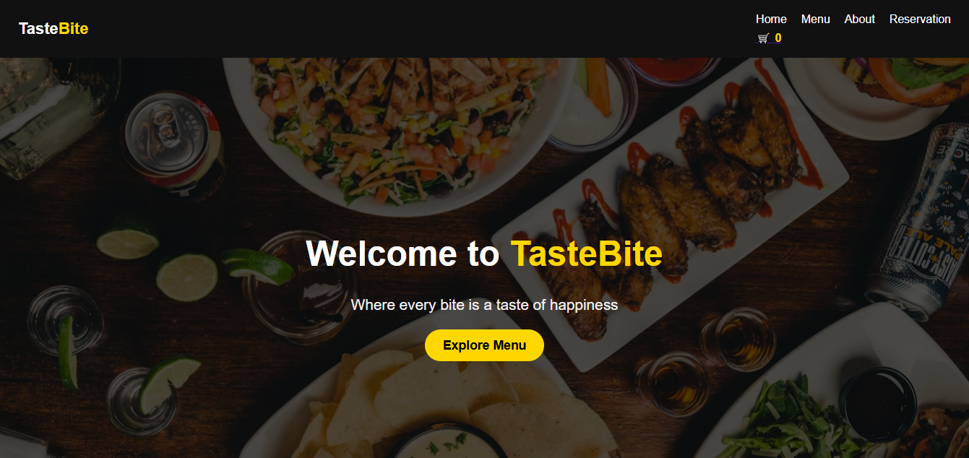The height and width of the screenshot is (458, 969).
Task: Click the yellow TasteBite word in the headline
Action: coord(587,254)
